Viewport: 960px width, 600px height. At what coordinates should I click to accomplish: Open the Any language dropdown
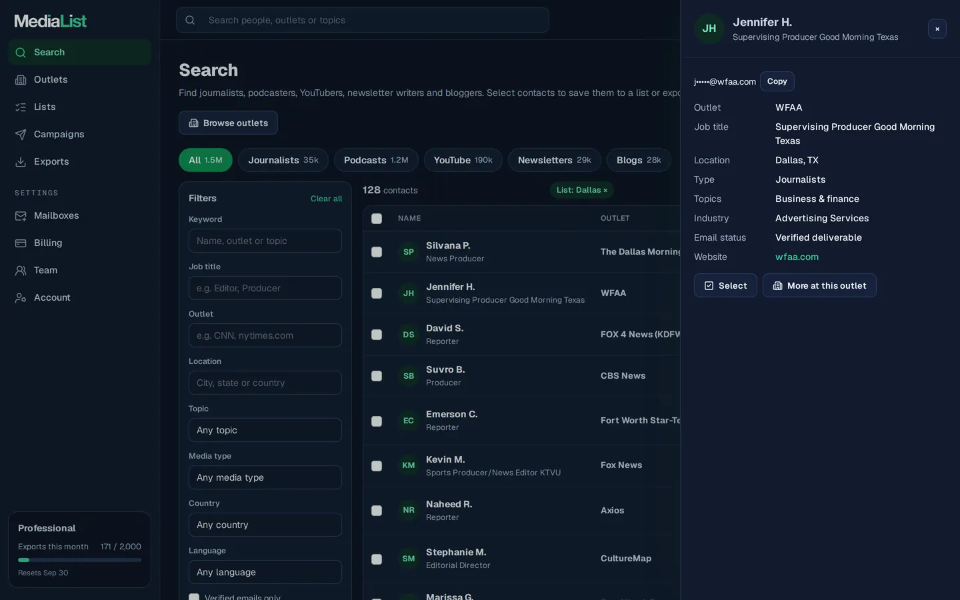point(265,572)
